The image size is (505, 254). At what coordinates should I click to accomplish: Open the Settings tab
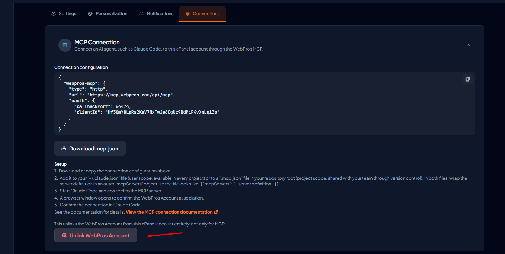coord(64,14)
